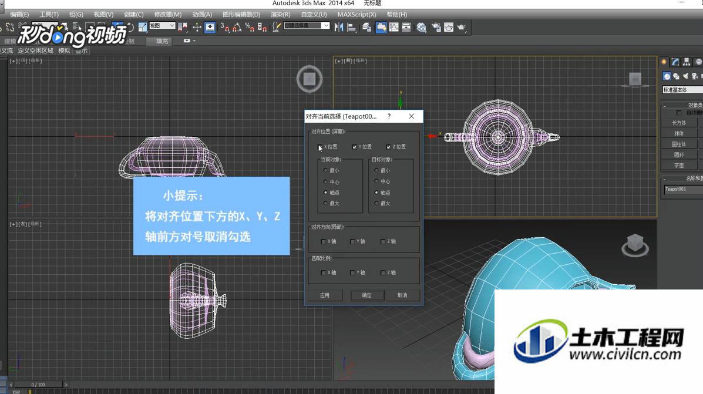
Task: Click the ViewCube in perspective viewport
Action: coord(635,245)
